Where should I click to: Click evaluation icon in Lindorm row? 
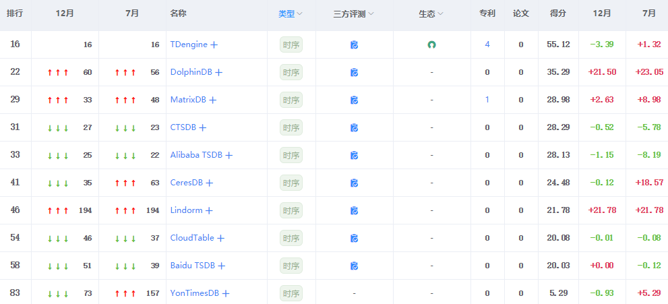click(354, 211)
